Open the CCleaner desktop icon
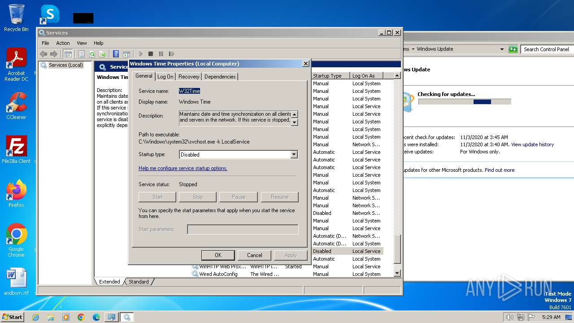The width and height of the screenshot is (574, 323). [16, 106]
